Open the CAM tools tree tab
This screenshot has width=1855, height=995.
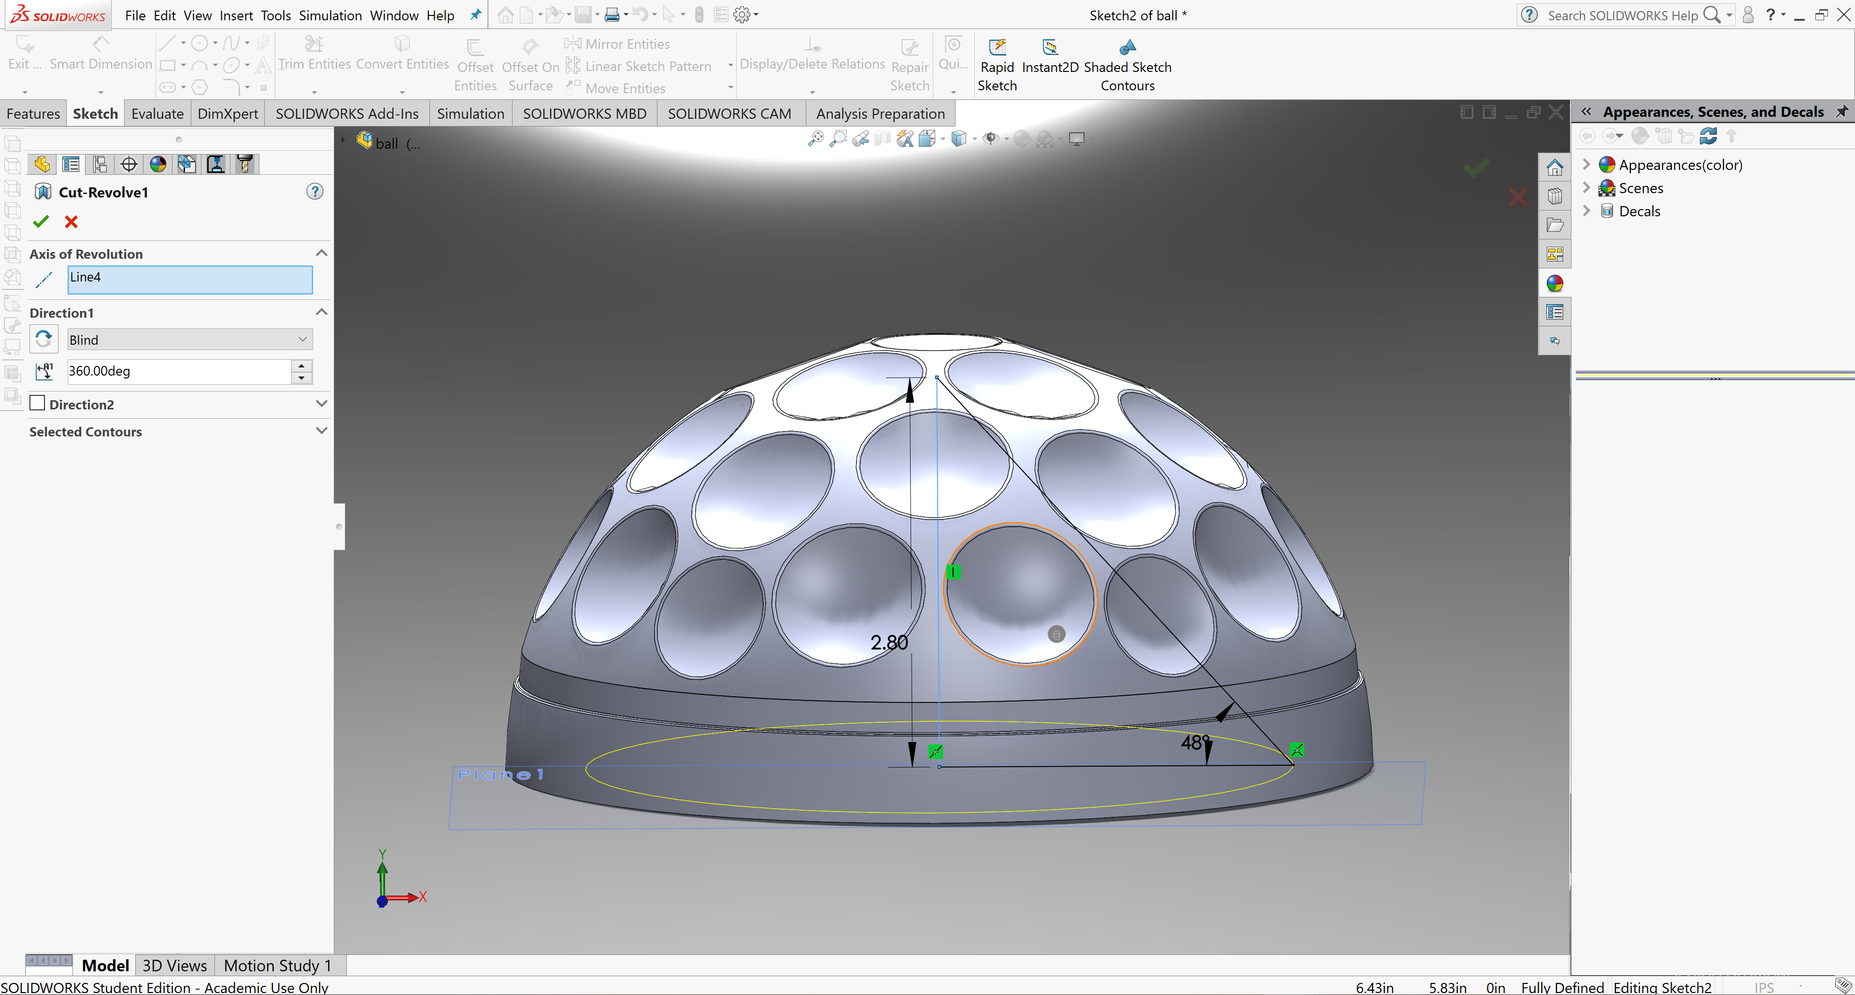(x=245, y=164)
